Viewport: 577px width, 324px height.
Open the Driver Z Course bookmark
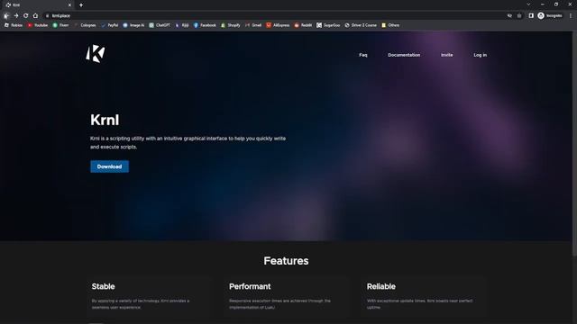(x=361, y=25)
